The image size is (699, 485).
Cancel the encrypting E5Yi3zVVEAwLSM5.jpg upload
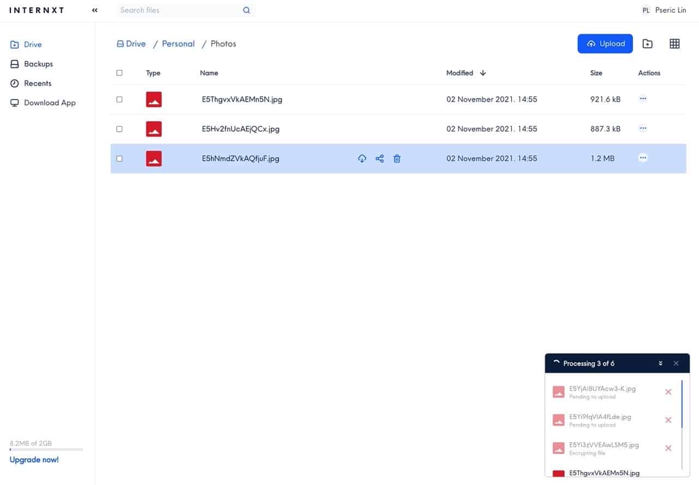[668, 448]
